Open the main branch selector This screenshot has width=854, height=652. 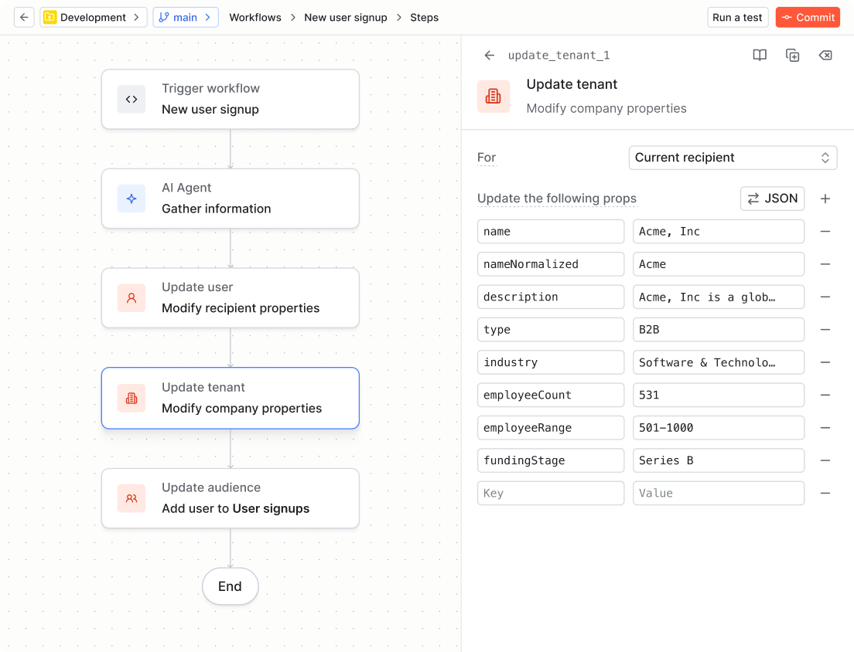(186, 17)
